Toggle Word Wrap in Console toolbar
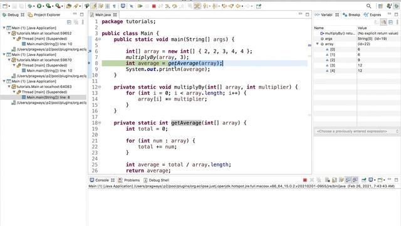 [341, 180]
